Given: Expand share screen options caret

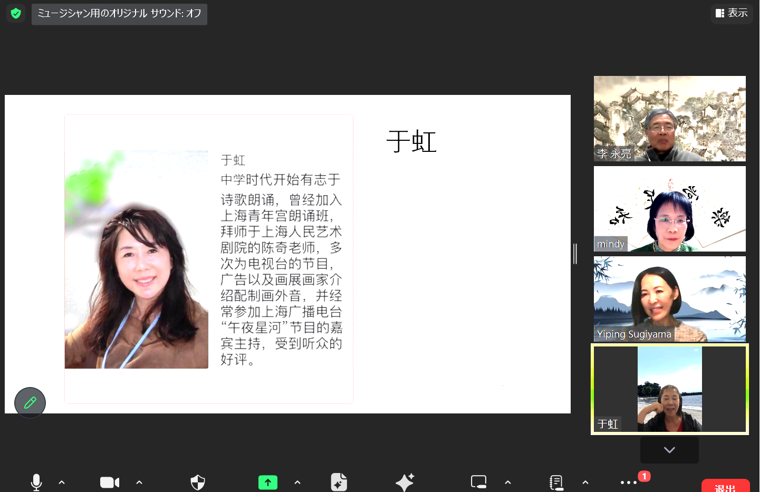Looking at the screenshot, I should [x=297, y=482].
